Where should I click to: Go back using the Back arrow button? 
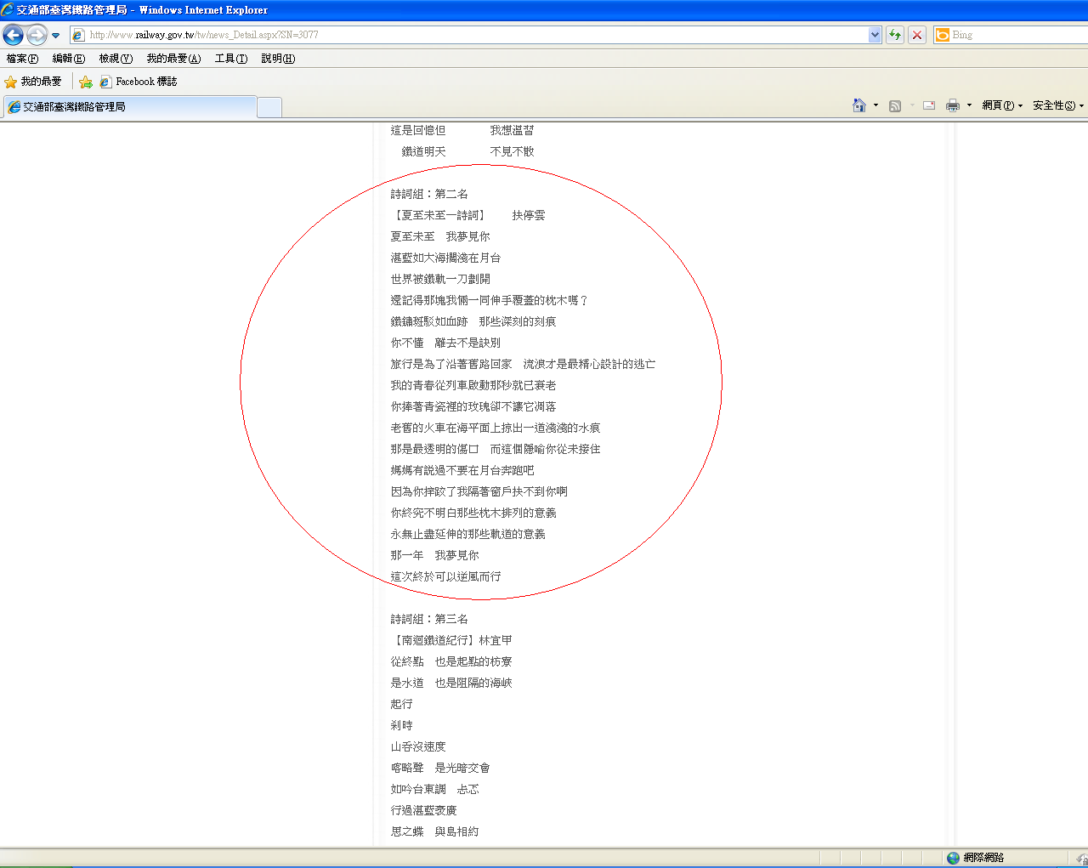point(14,35)
